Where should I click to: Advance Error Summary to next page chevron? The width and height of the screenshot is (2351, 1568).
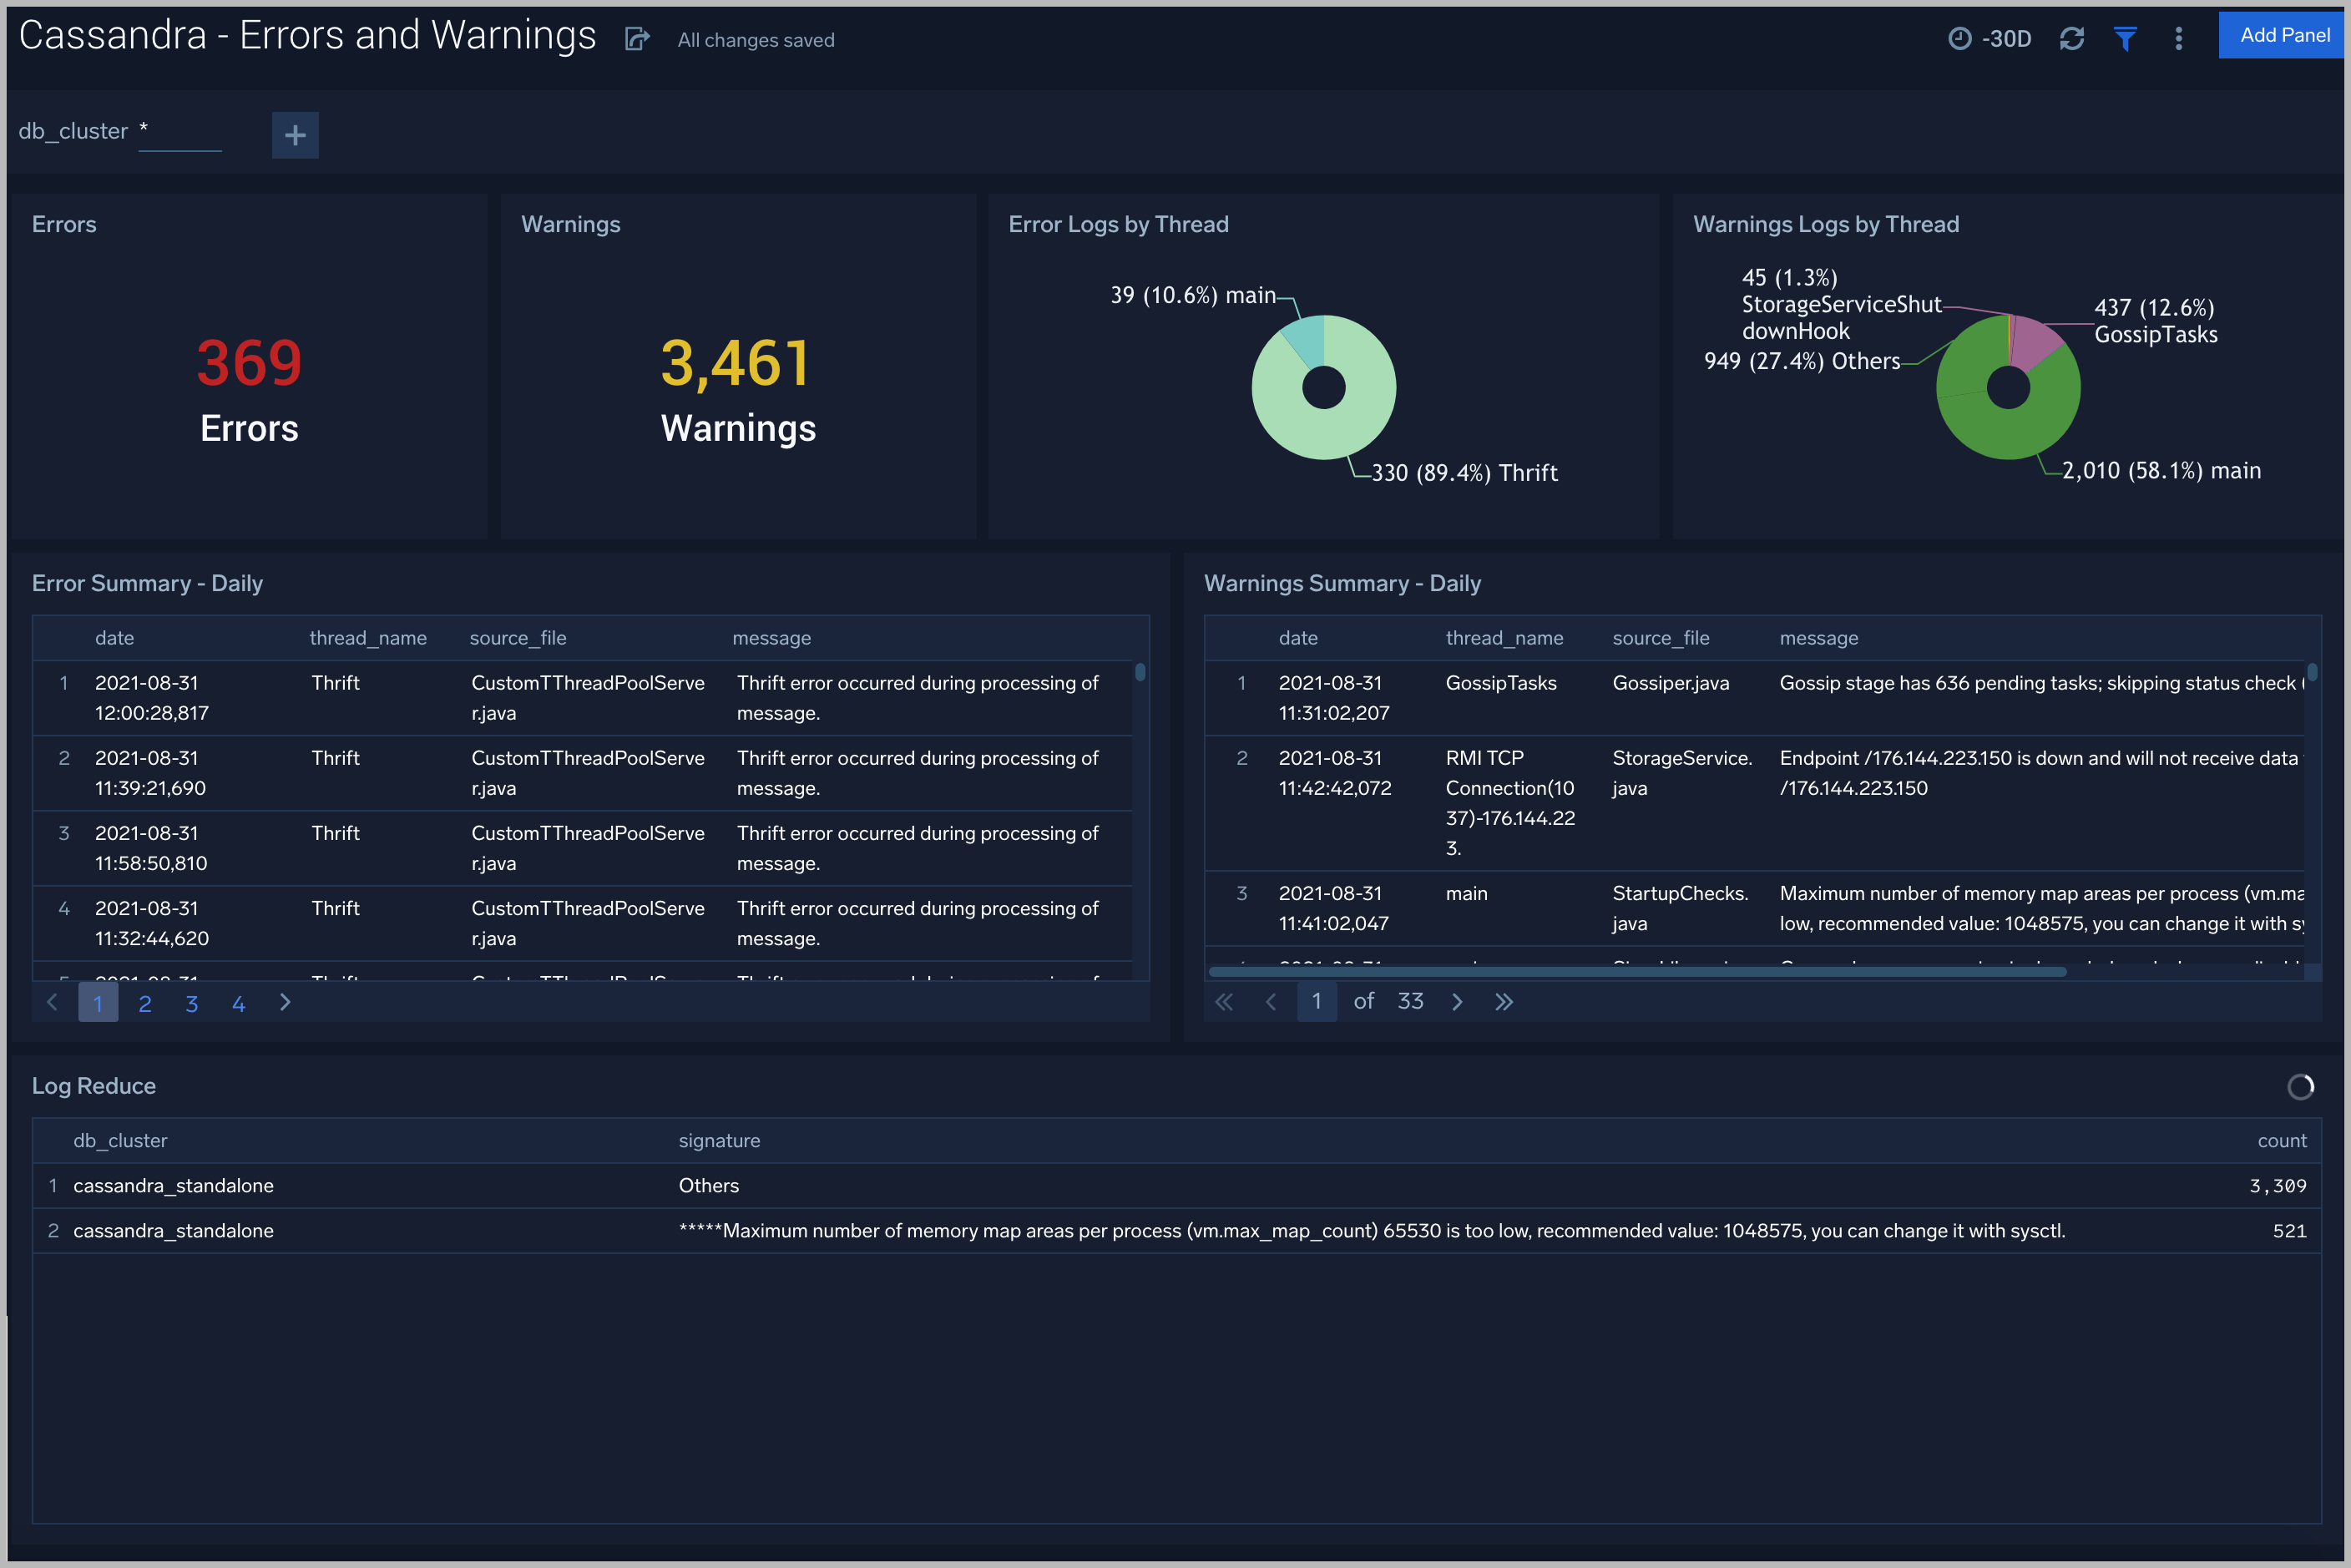(285, 1001)
